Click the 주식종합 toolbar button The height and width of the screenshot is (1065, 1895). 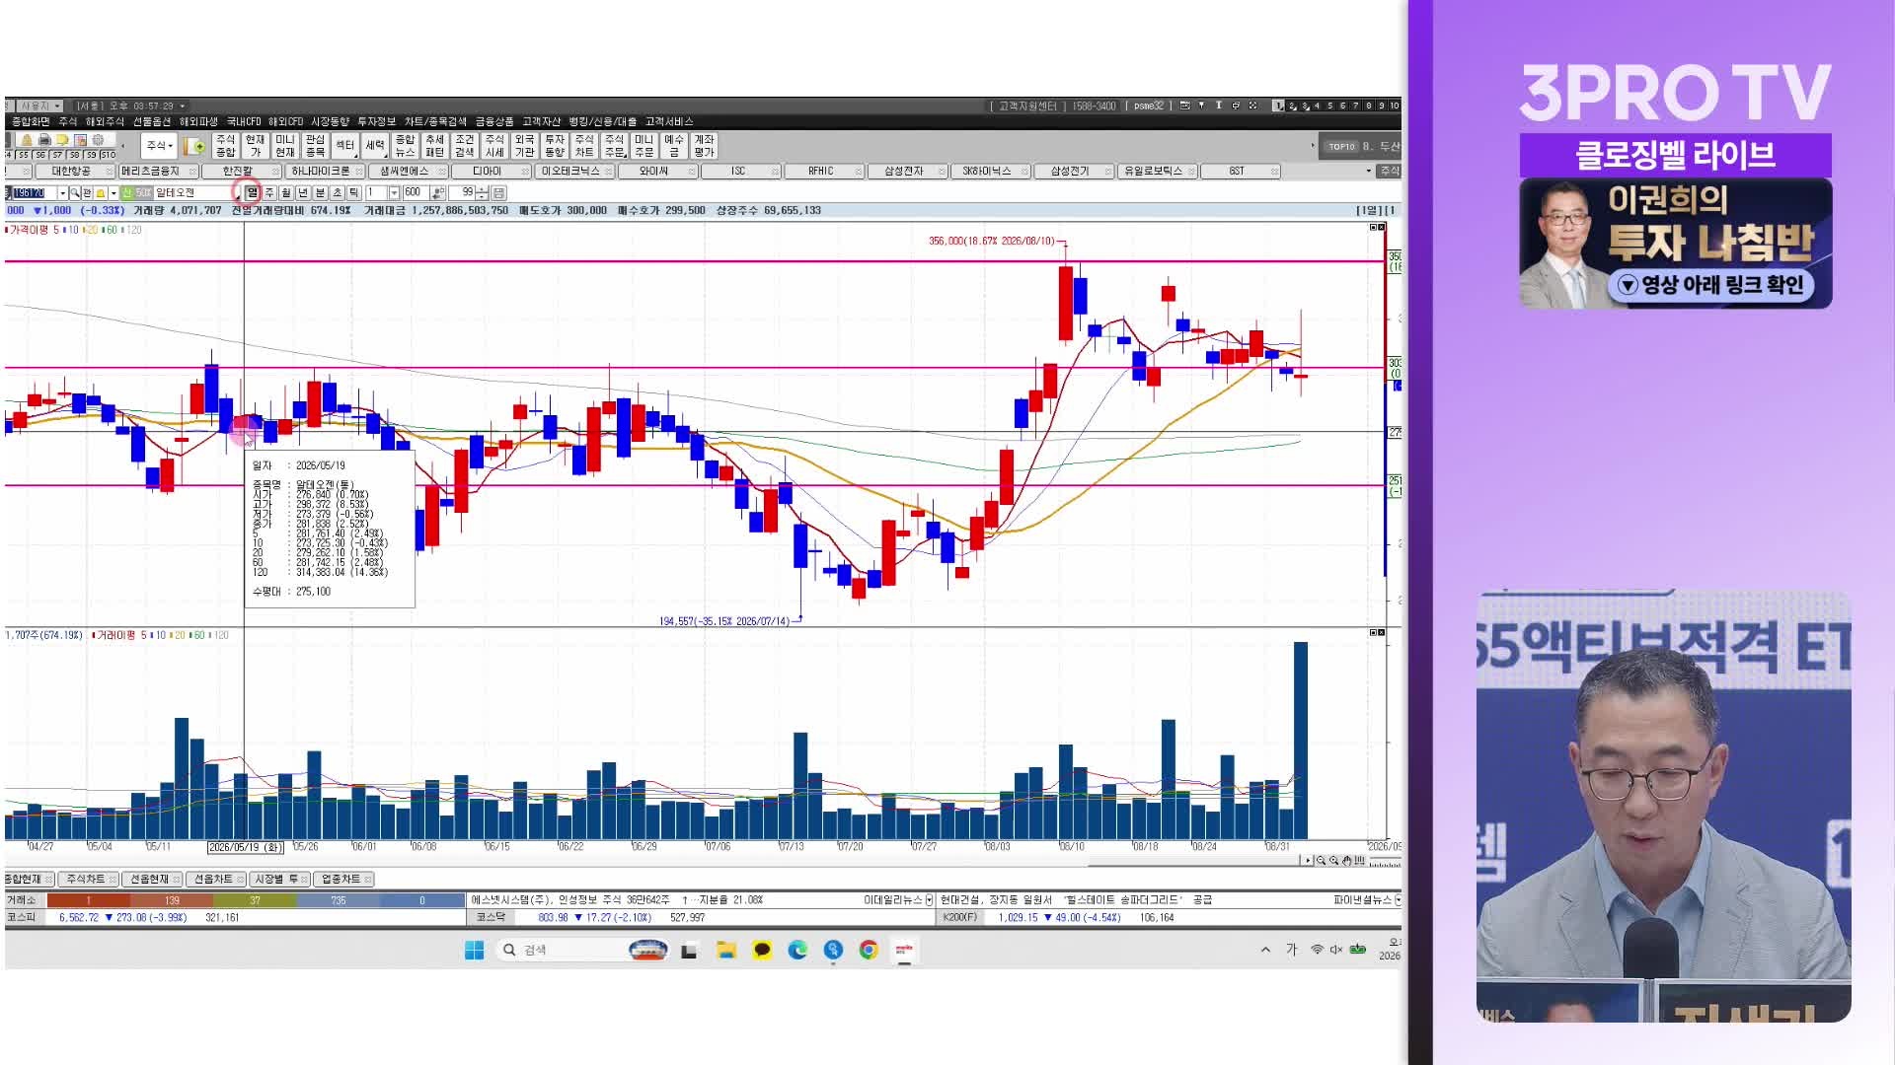point(225,146)
